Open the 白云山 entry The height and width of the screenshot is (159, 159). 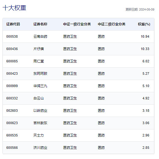(x=39, y=98)
